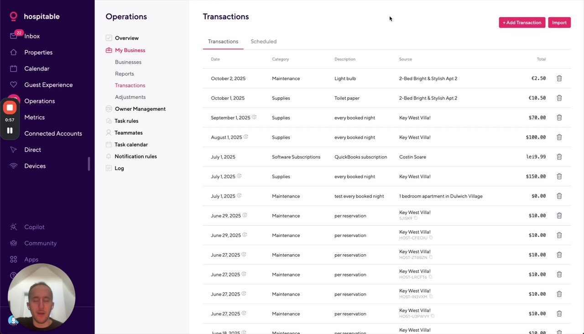The image size is (584, 334).
Task: Click the Calendar sidebar icon
Action: [14, 68]
